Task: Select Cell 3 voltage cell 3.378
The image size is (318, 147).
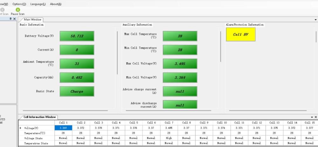Action: coord(98,128)
